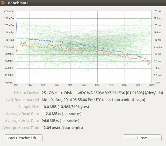The width and height of the screenshot is (166, 146).
Task: Click the 7.5 ms axis label
Action: pyautogui.click(x=158, y=61)
